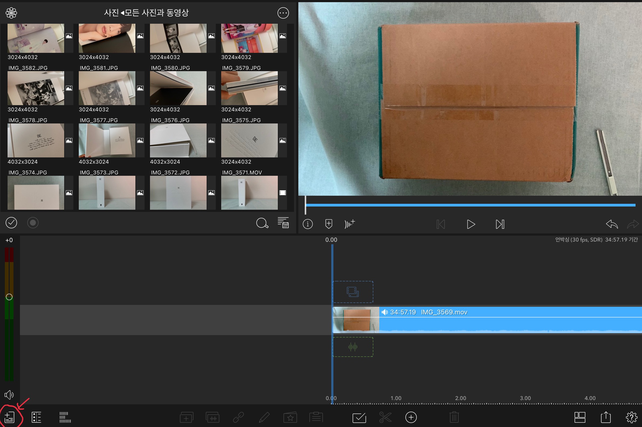Click the blue preview scrubber bar

pyautogui.click(x=470, y=205)
